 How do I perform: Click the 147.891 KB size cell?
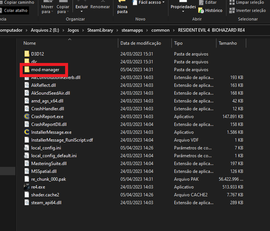coord(233,117)
